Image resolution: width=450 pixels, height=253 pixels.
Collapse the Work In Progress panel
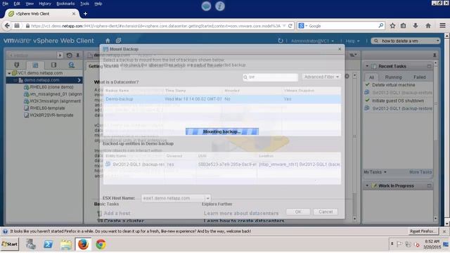pos(367,186)
